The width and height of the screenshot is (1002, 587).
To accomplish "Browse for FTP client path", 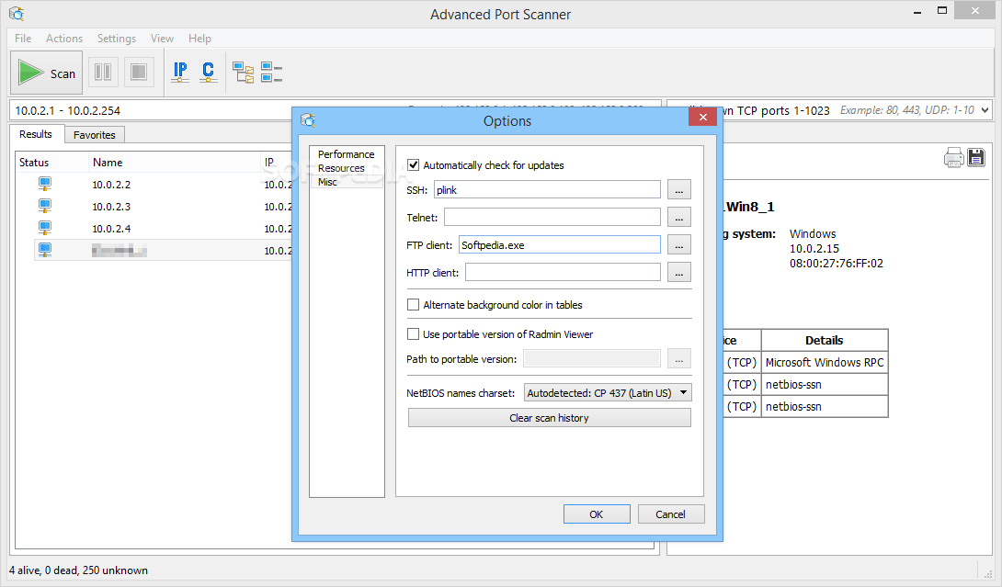I will pos(678,244).
